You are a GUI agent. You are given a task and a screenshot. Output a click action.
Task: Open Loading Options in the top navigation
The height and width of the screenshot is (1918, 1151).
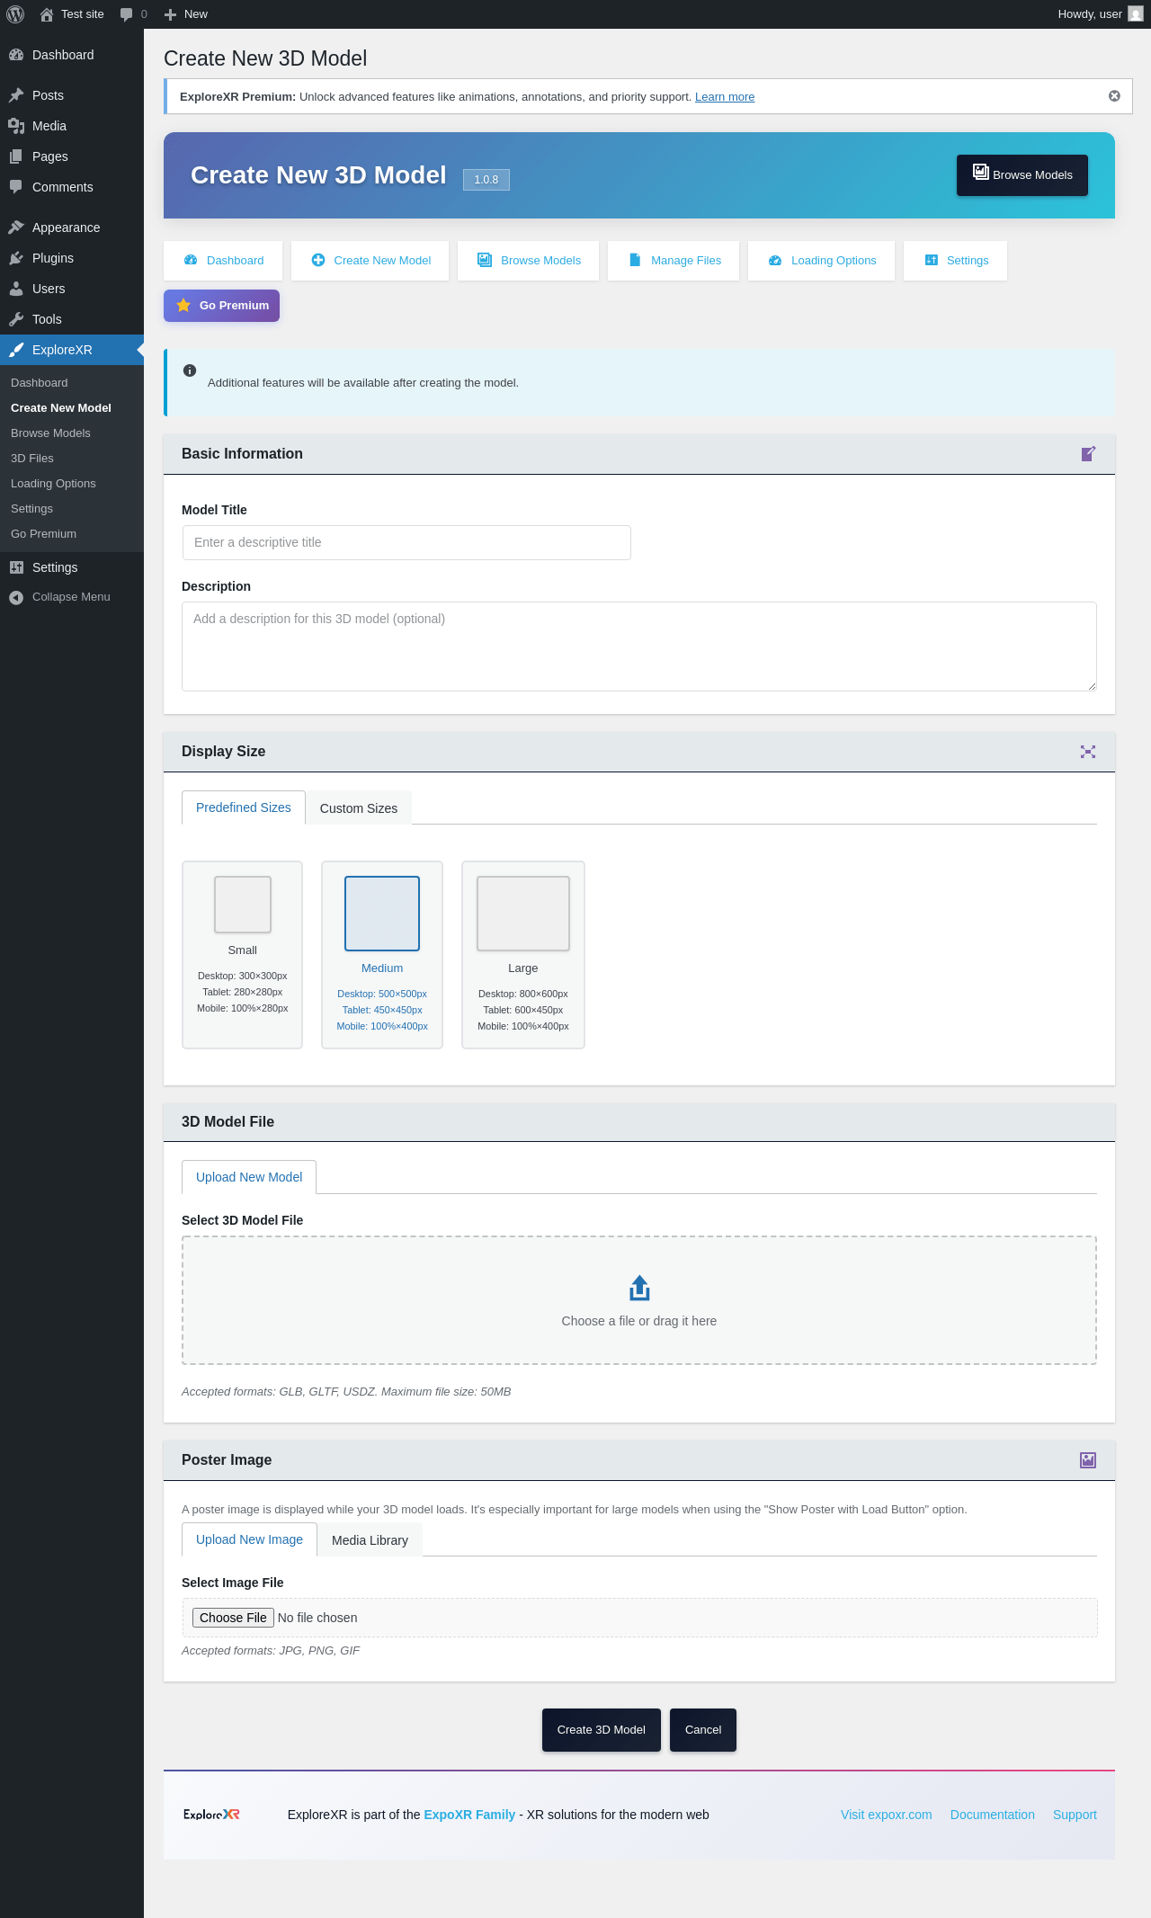pyautogui.click(x=821, y=261)
